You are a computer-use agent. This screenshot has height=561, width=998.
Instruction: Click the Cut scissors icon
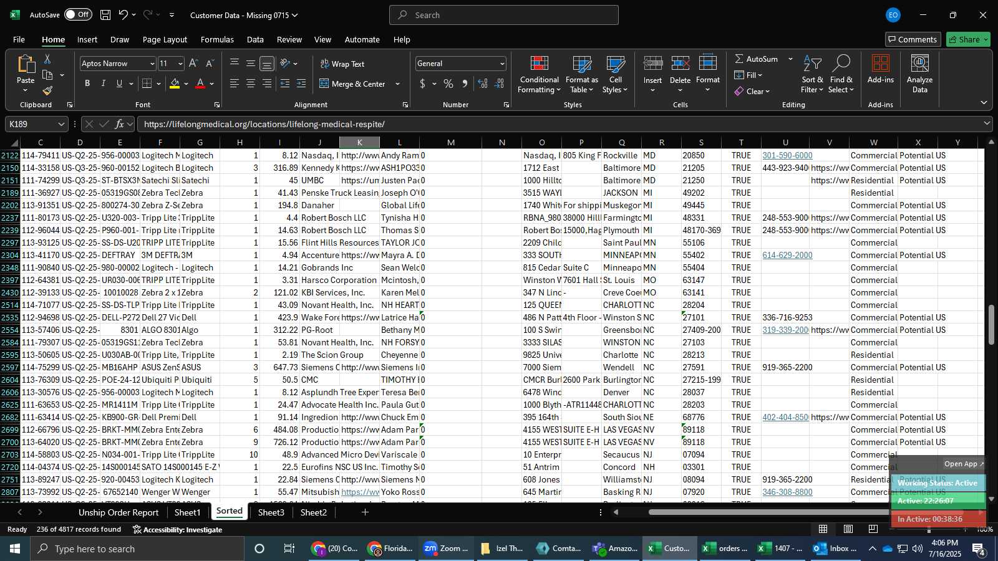click(x=47, y=59)
